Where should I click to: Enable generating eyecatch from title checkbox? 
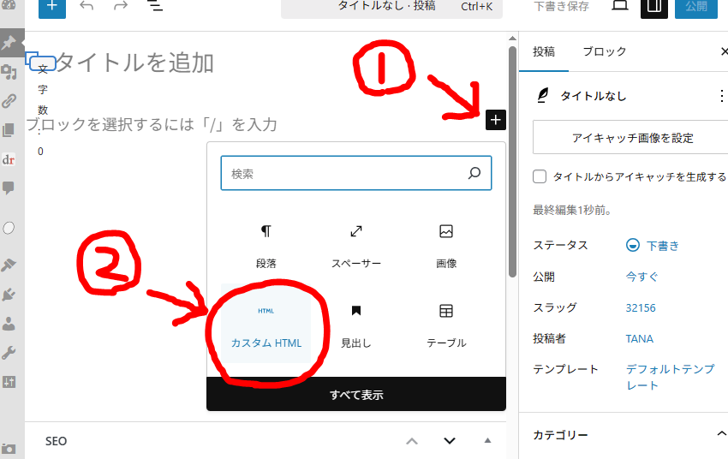point(540,176)
